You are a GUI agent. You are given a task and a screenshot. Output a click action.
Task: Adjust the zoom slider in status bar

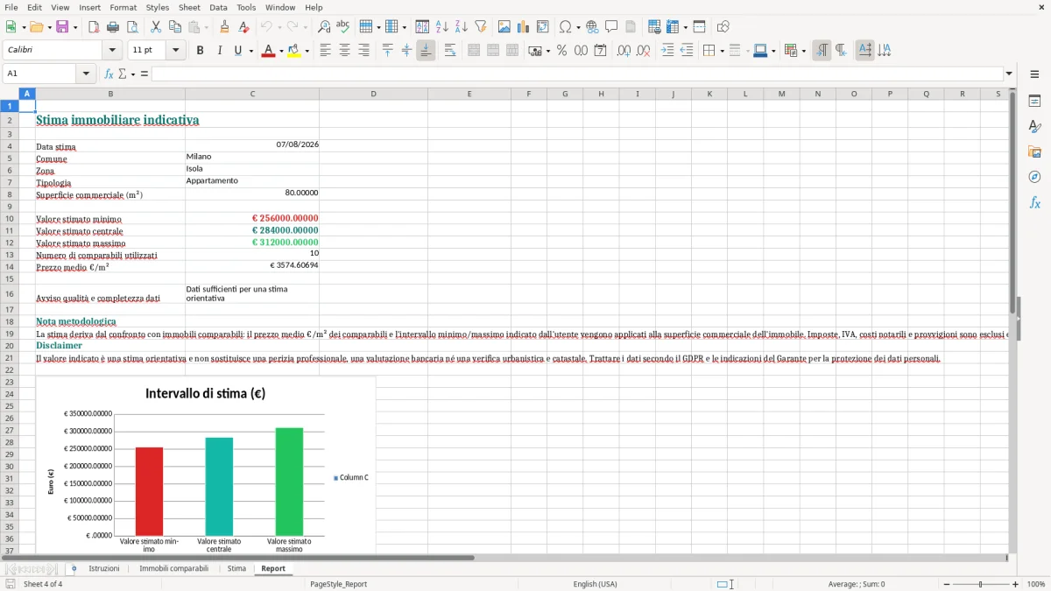point(980,584)
